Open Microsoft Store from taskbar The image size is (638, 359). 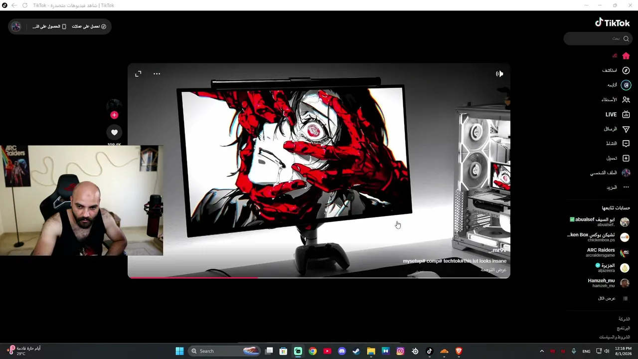point(283,351)
